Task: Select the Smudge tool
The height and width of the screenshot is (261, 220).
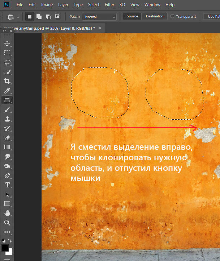Action: (x=7, y=157)
